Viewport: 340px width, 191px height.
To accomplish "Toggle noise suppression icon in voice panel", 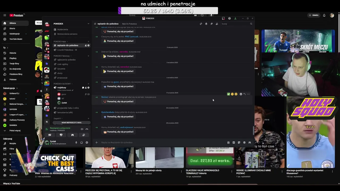I will pos(82,129).
